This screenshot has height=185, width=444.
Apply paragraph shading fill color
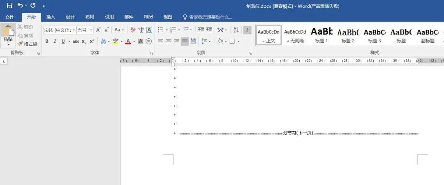[220, 42]
